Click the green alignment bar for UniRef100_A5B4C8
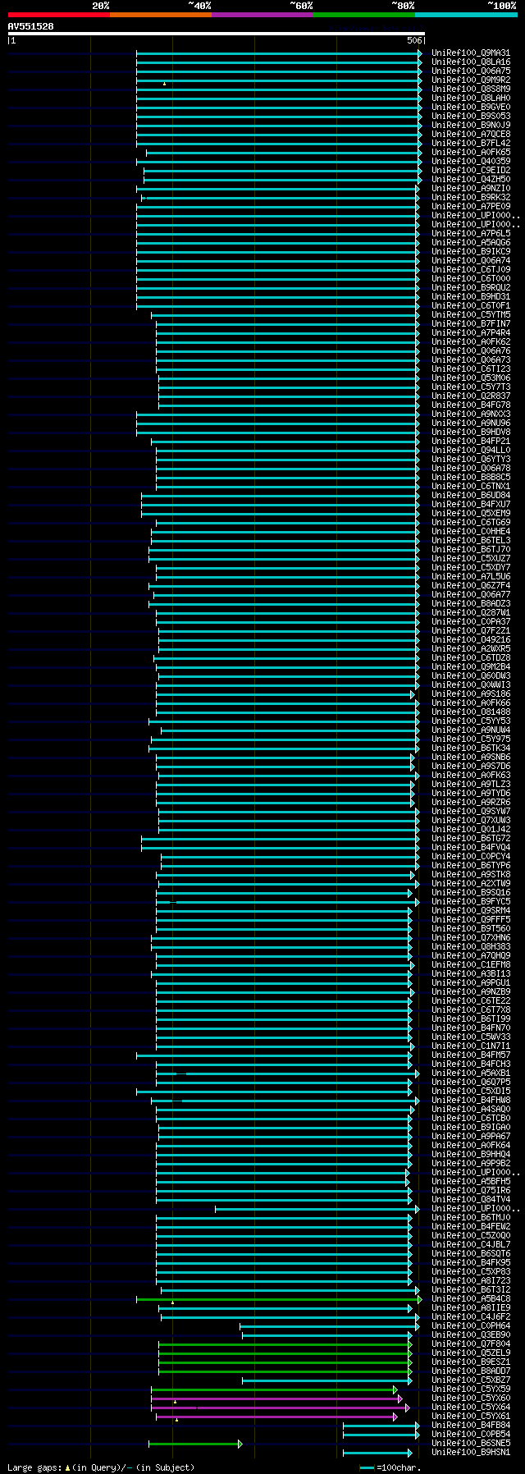Viewport: 525px width, 1474px height. coord(279,1299)
